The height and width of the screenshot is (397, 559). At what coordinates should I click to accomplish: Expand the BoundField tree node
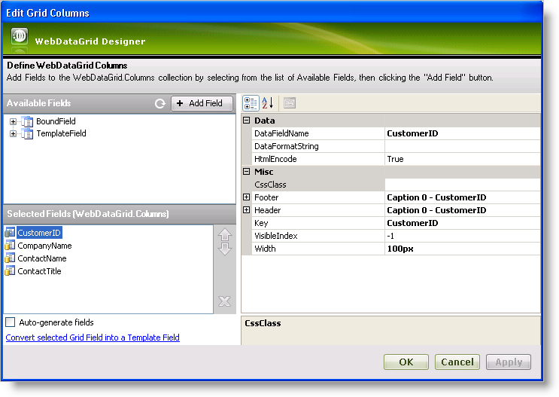14,122
